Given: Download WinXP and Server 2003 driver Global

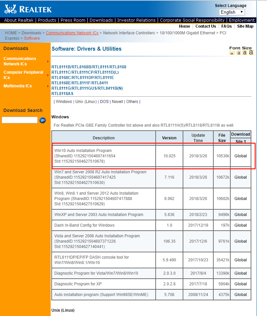Looking at the screenshot, I should tap(240, 215).
